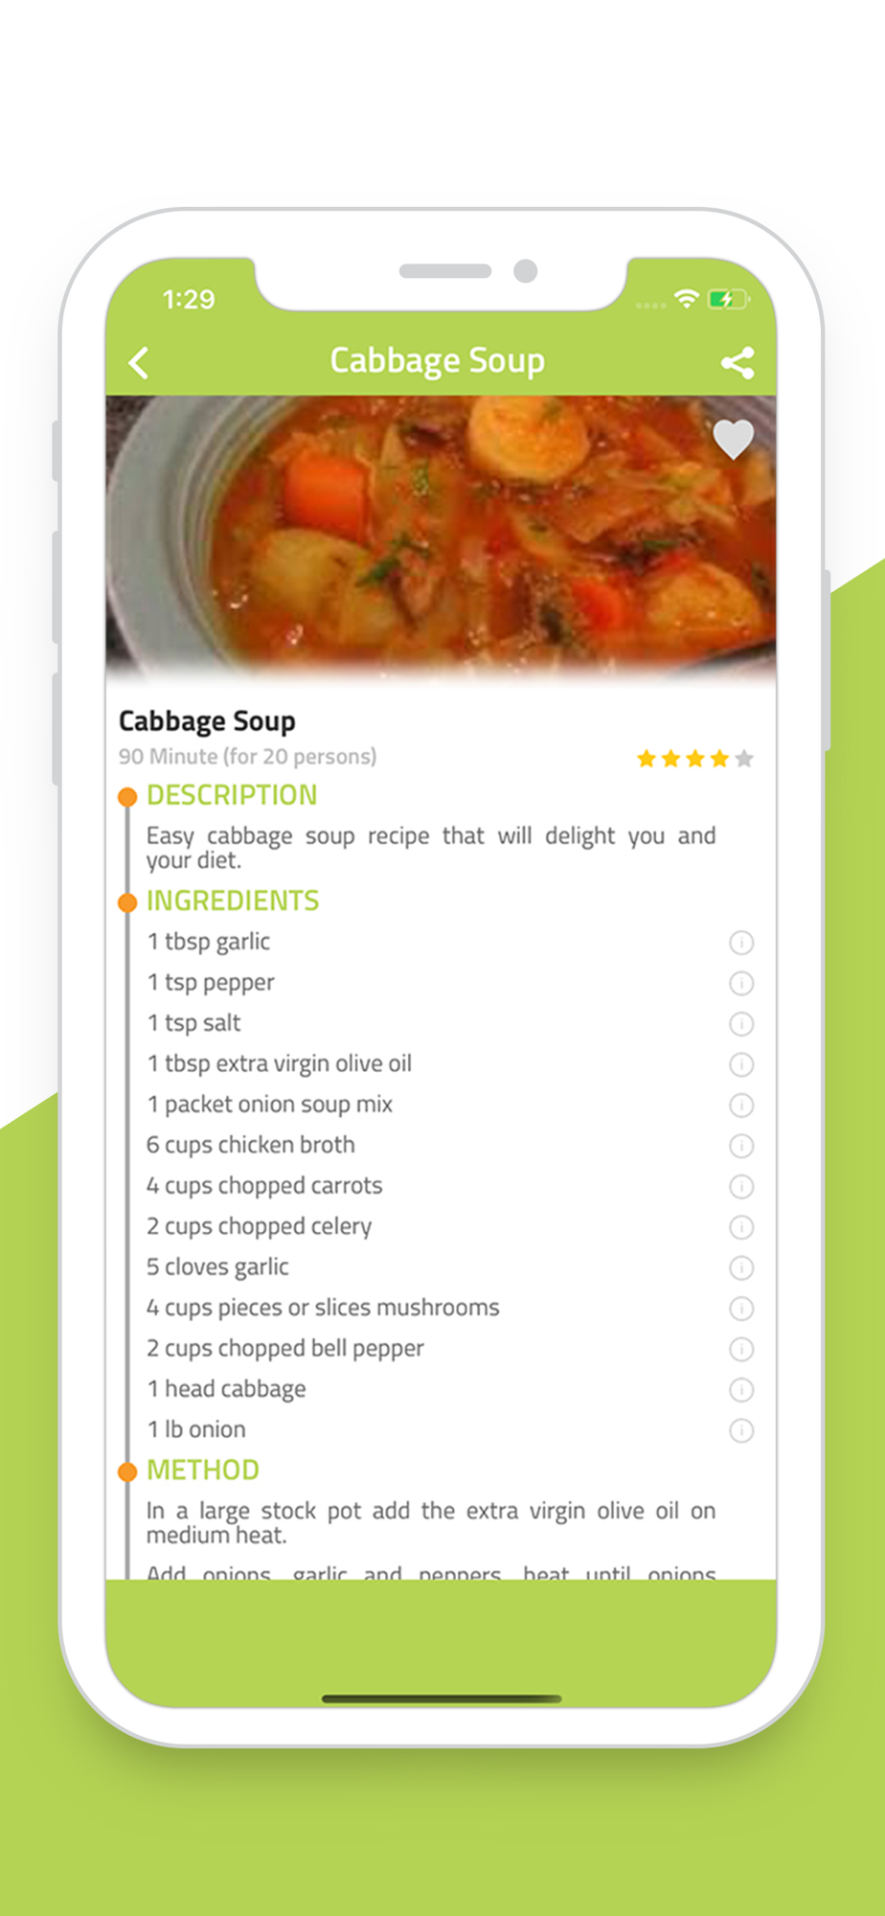885x1916 pixels.
Task: Select the METHOD section heading
Action: [203, 1471]
